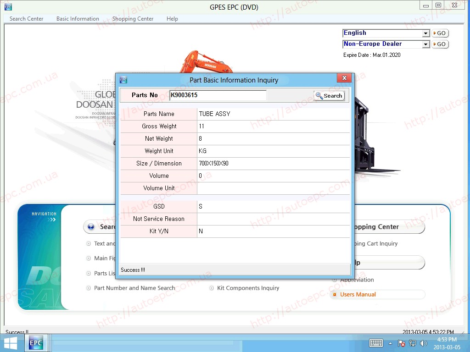Image resolution: width=470 pixels, height=352 pixels.
Task: Click the Search Center arrow icon in navigation
Action: click(x=91, y=227)
